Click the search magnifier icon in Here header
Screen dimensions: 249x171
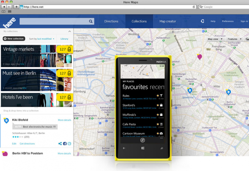pyautogui.click(x=91, y=21)
